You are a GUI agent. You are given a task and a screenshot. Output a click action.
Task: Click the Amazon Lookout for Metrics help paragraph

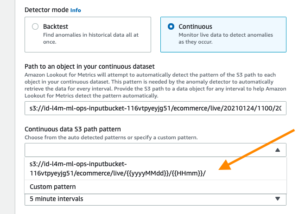click(x=155, y=85)
